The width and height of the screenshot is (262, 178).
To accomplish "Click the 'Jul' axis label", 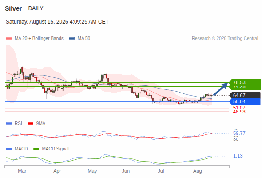I will point(161,171).
